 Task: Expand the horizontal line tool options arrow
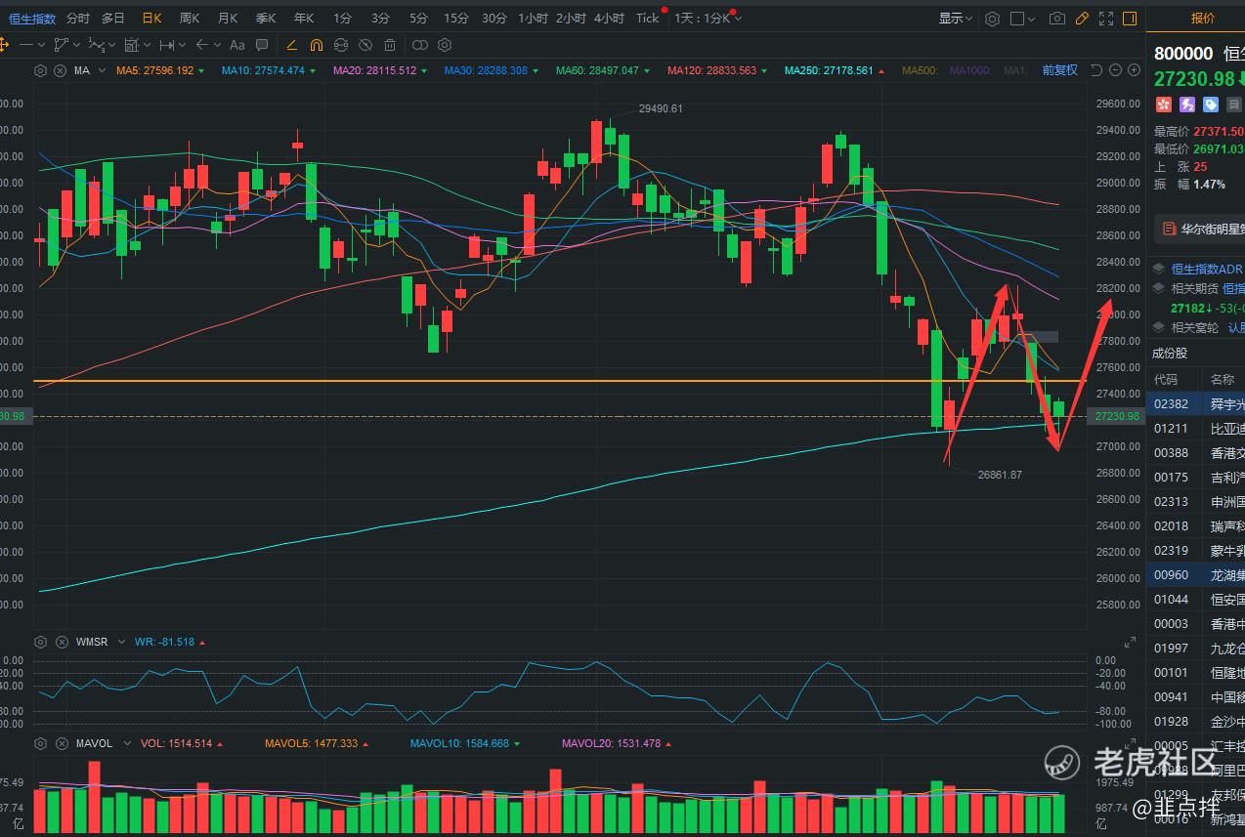(x=41, y=45)
